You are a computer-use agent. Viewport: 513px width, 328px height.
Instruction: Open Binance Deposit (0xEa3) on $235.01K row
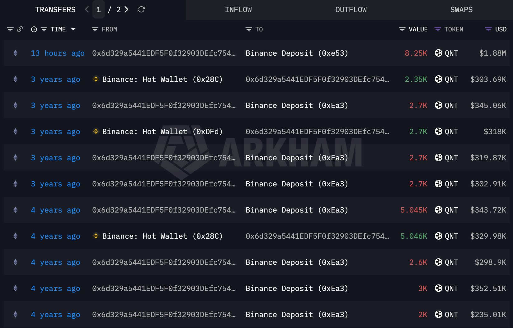(x=297, y=315)
